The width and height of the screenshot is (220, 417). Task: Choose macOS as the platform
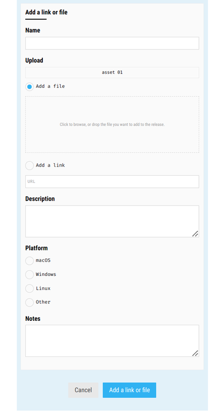coord(29,260)
